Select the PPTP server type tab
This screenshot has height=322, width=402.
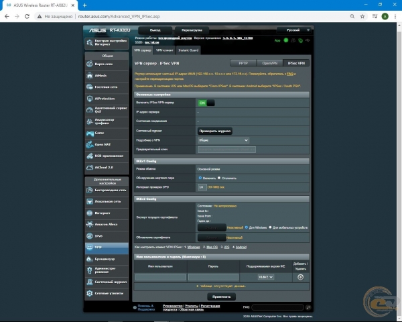click(x=243, y=63)
